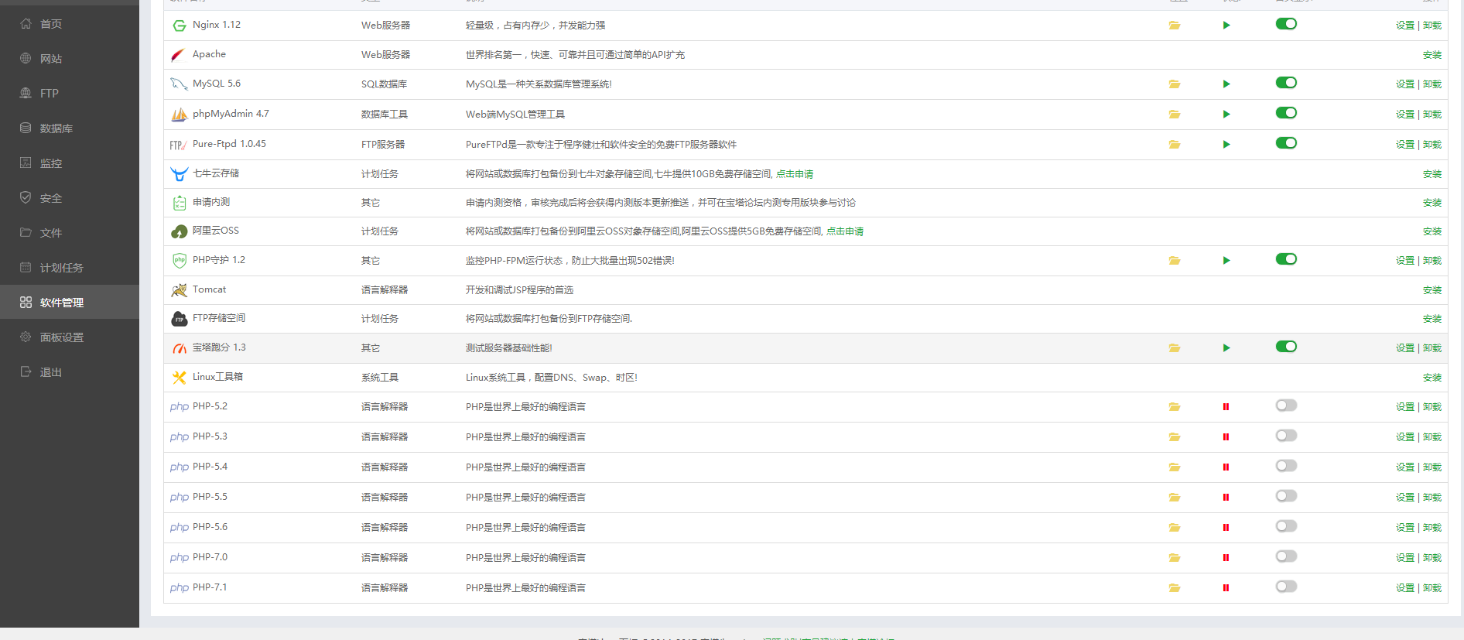1464x640 pixels.
Task: Click 安装 for Tomcat
Action: 1432,291
